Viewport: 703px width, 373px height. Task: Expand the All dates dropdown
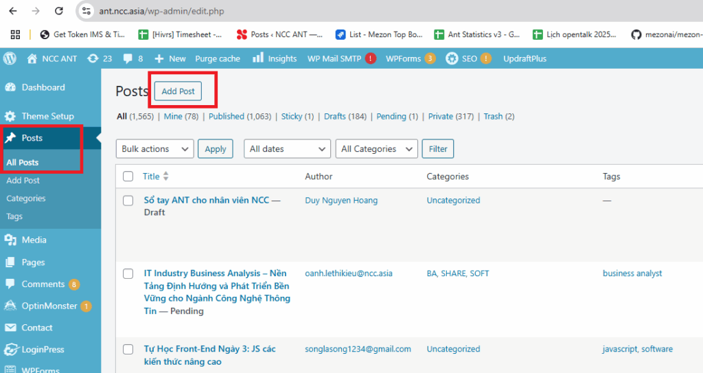(x=288, y=149)
